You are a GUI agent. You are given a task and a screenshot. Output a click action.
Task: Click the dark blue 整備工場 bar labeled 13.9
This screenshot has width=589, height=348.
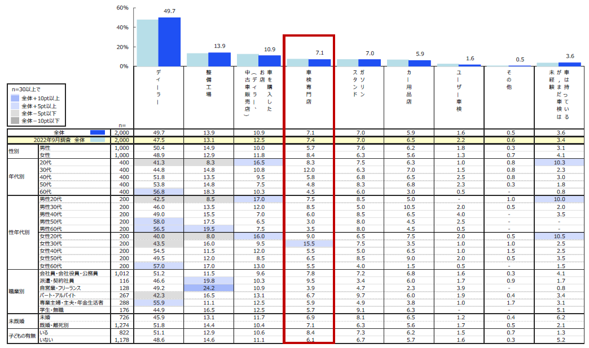(x=219, y=59)
